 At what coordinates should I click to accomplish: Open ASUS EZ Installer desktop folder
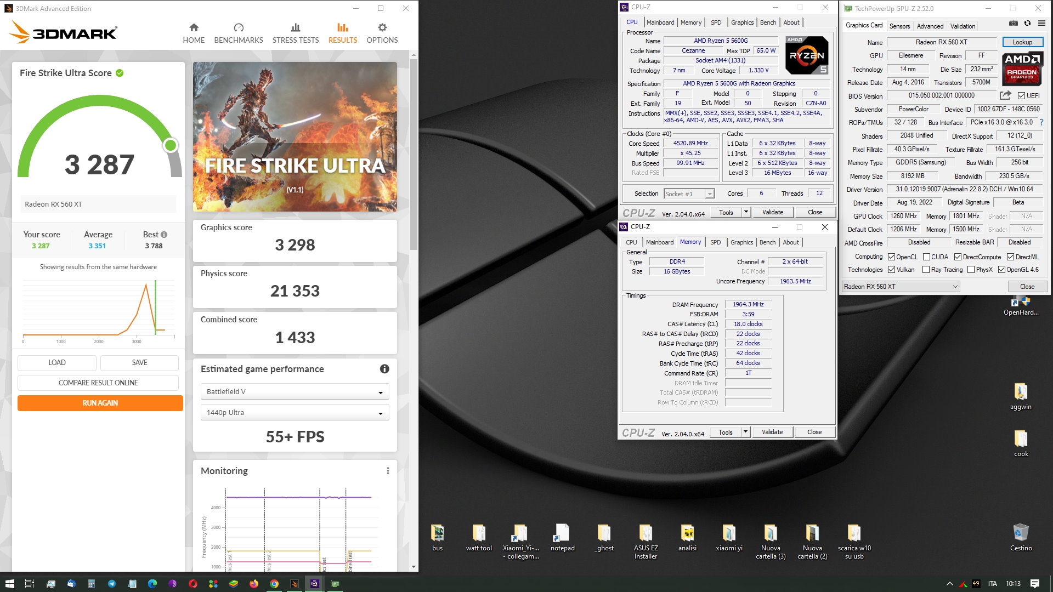(646, 542)
